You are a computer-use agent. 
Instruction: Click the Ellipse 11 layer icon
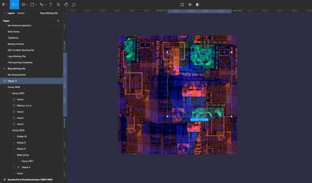[x=5, y=81]
